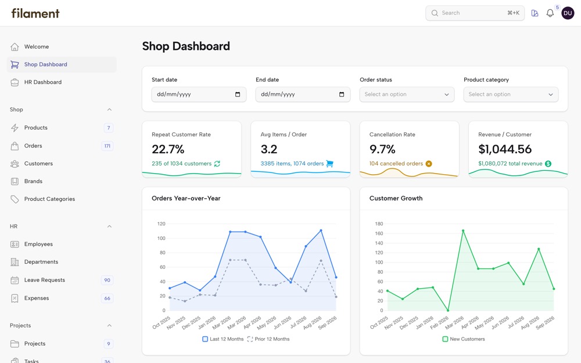Open the DU user avatar menu

[567, 13]
